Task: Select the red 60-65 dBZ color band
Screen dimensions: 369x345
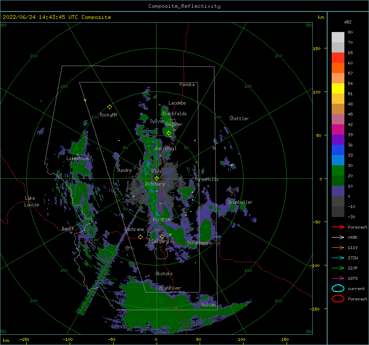Action: 338,58
